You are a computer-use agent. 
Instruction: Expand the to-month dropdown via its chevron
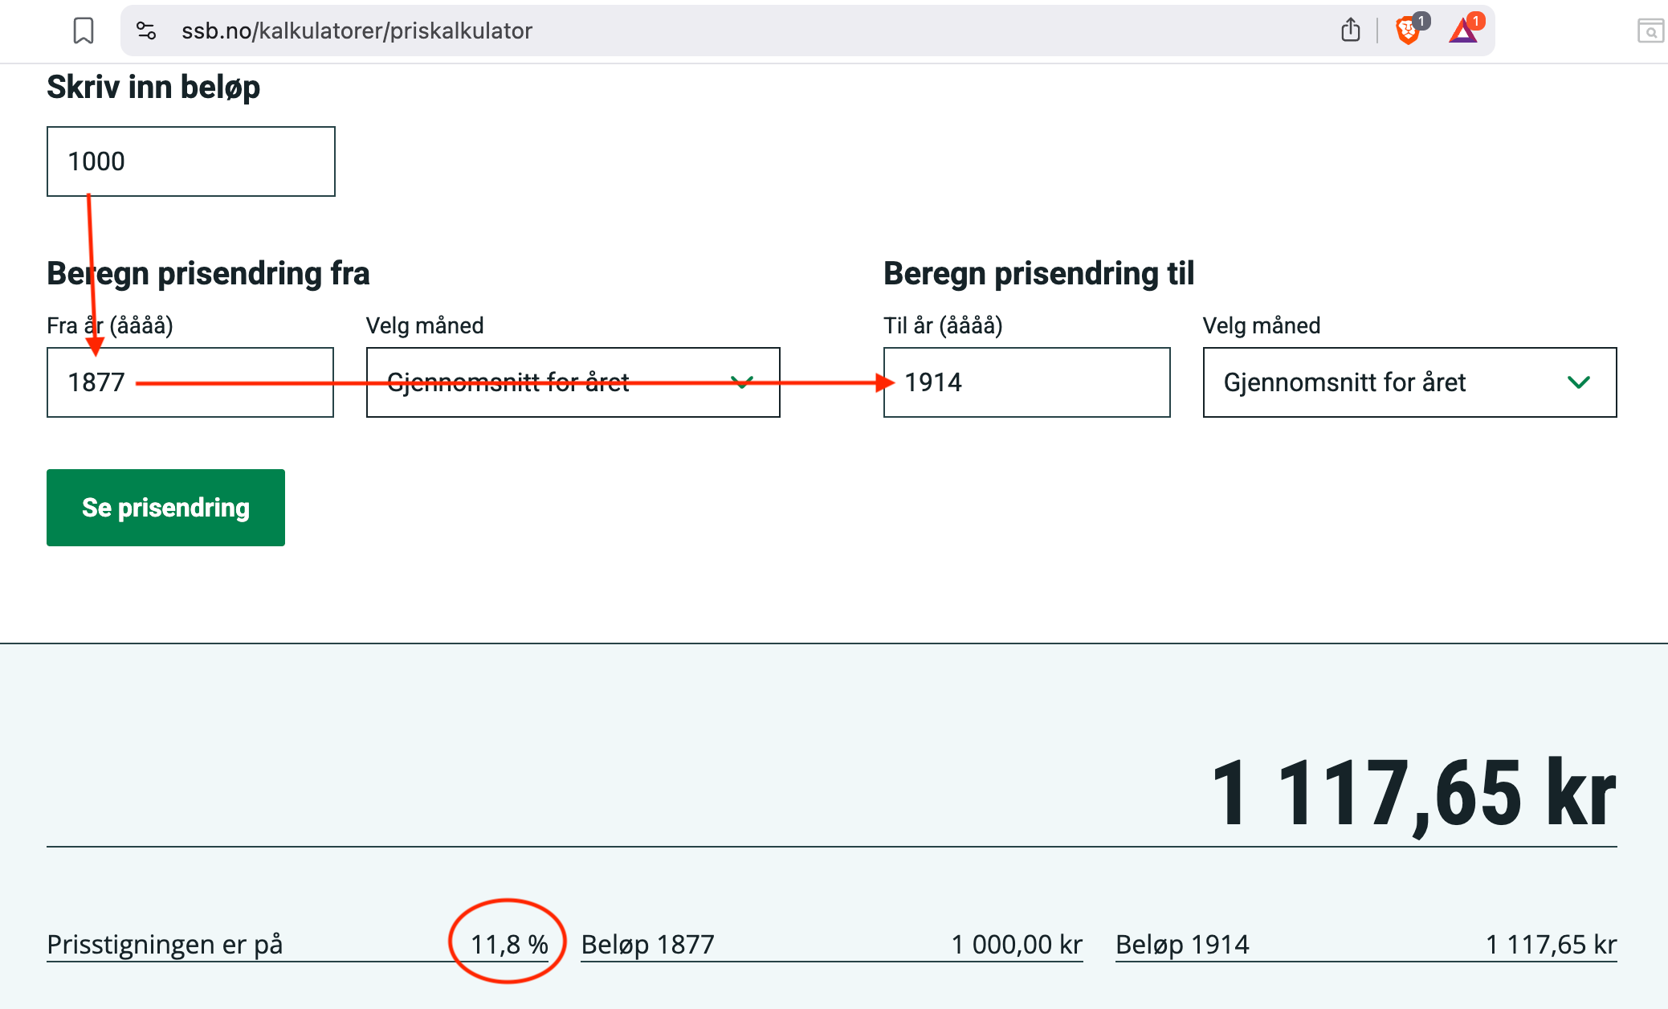pyautogui.click(x=1578, y=382)
